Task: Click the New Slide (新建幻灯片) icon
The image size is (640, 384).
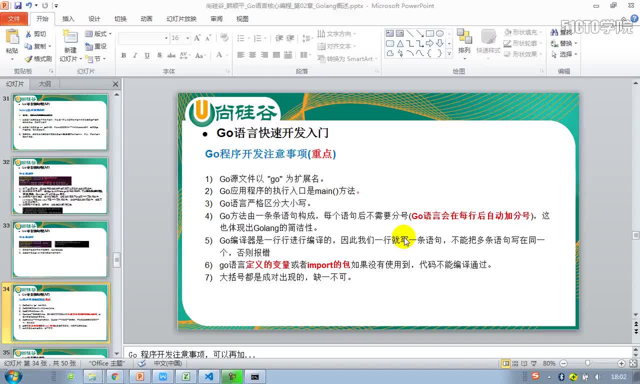Action: point(70,37)
